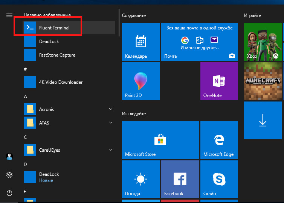The width and height of the screenshot is (284, 203).
Task: Click the Acronis folder icon
Action: [30, 109]
